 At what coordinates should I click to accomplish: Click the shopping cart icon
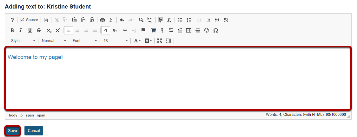154,30
